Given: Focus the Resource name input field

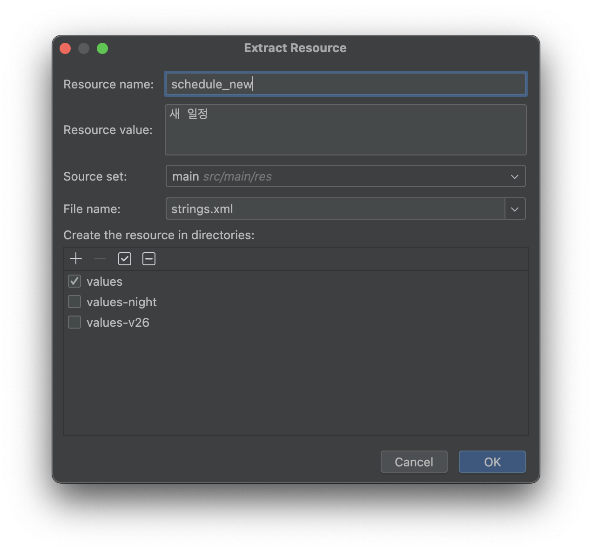Looking at the screenshot, I should 346,84.
